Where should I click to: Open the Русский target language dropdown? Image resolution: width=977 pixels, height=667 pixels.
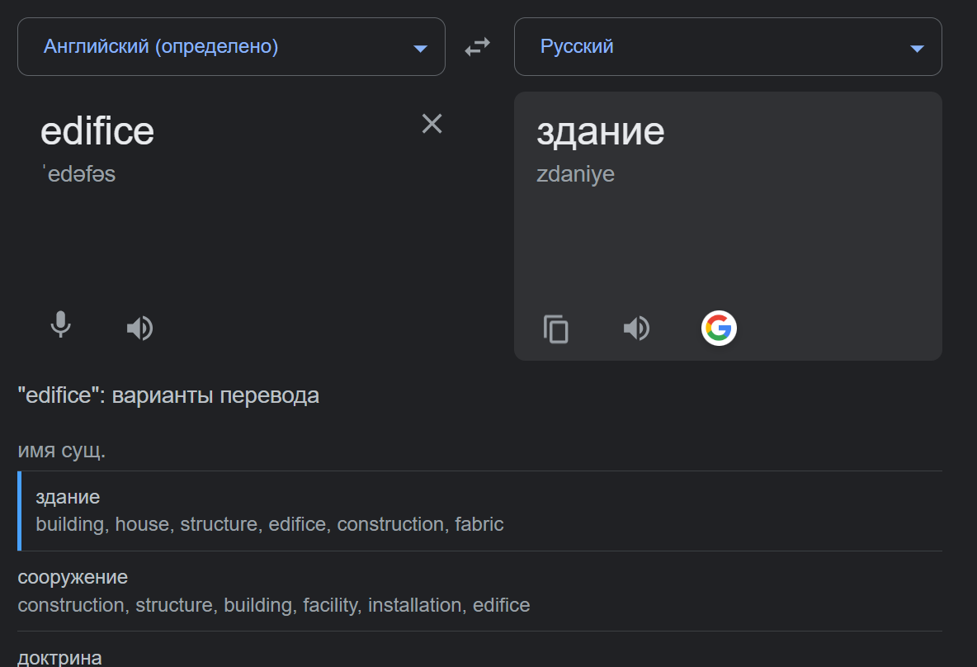[x=577, y=47]
